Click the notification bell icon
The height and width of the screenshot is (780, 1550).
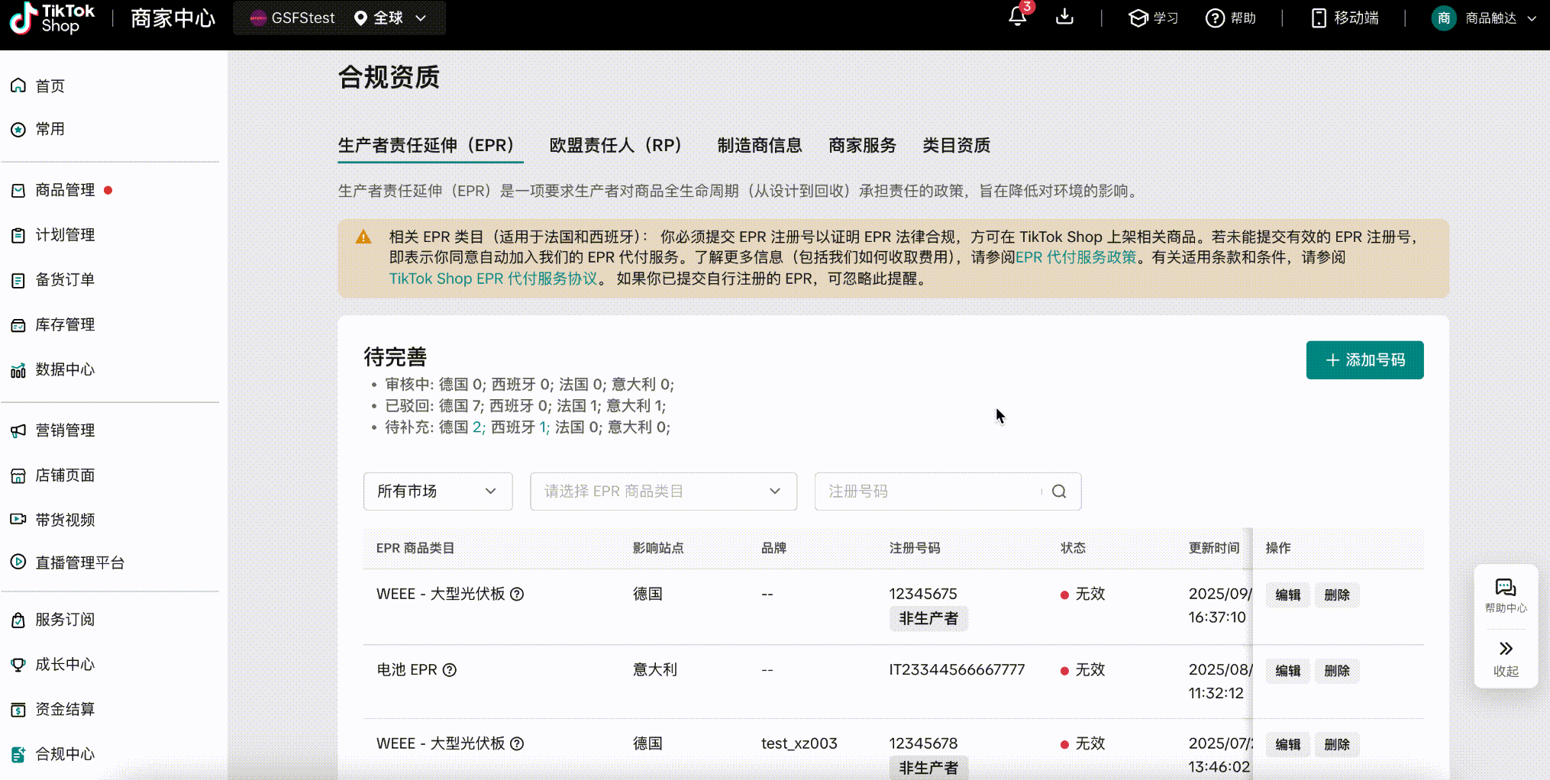point(1017,17)
